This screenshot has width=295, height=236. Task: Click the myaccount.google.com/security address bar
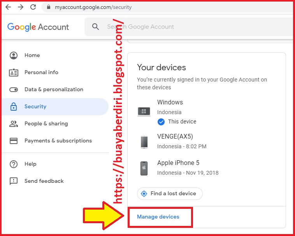167,7
